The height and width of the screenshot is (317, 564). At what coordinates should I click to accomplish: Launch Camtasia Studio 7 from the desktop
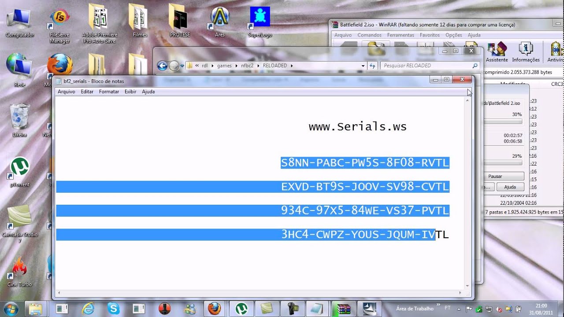[19, 225]
